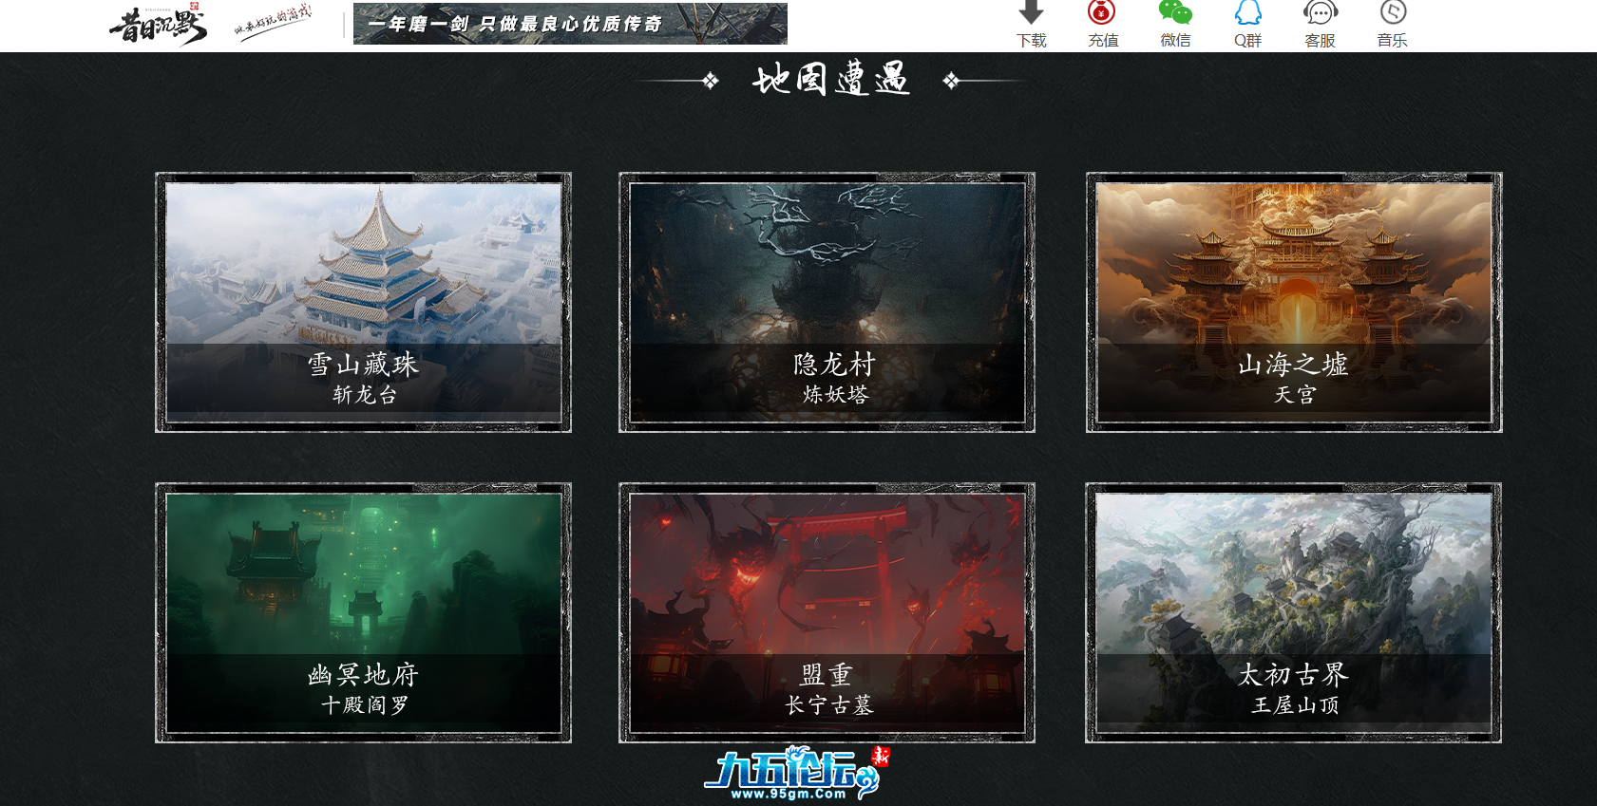Click the green WeChat icon
The height and width of the screenshot is (806, 1597).
coord(1175,12)
